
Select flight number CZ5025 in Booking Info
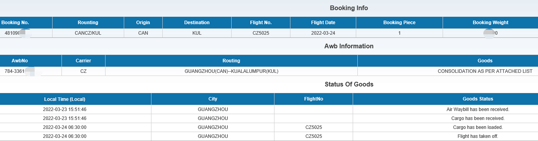pos(261,33)
